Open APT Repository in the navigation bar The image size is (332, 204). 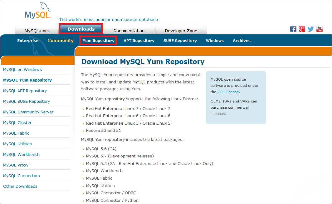[x=139, y=41]
